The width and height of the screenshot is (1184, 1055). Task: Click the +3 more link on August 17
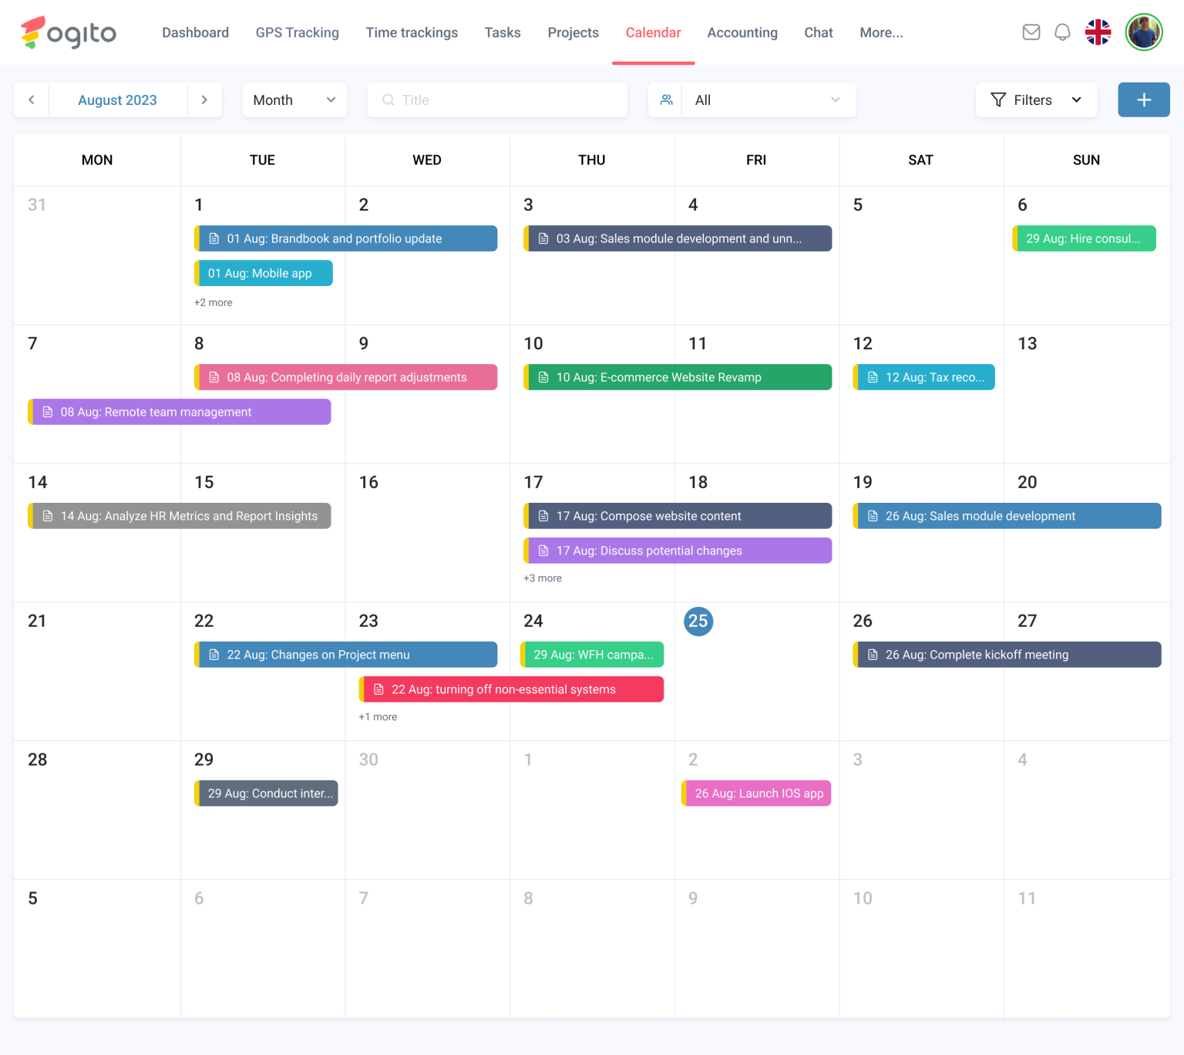(x=543, y=578)
